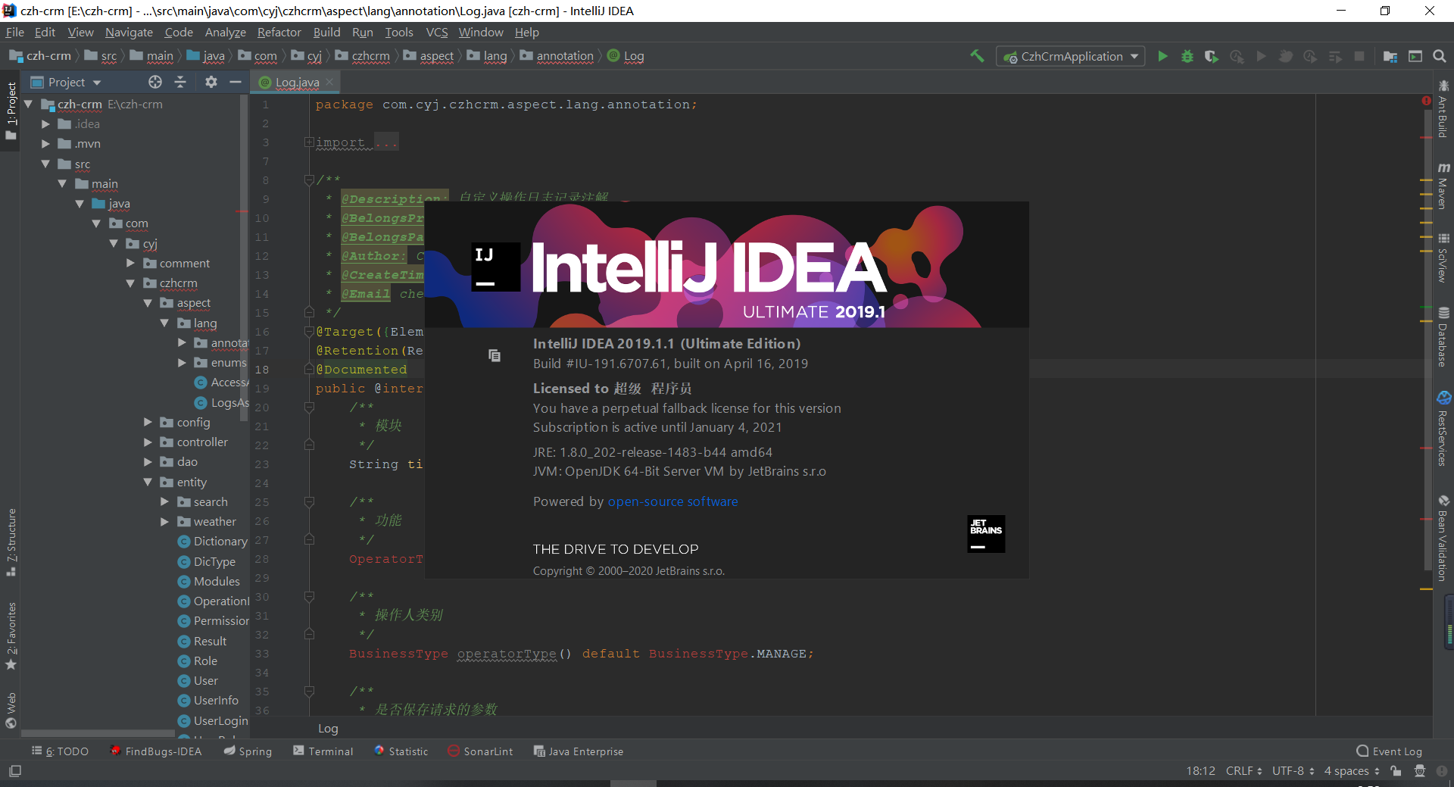Open Run Anything window icon

1415,56
